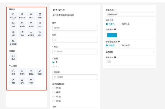Select the form title 竞赛报名表

(x=59, y=10)
